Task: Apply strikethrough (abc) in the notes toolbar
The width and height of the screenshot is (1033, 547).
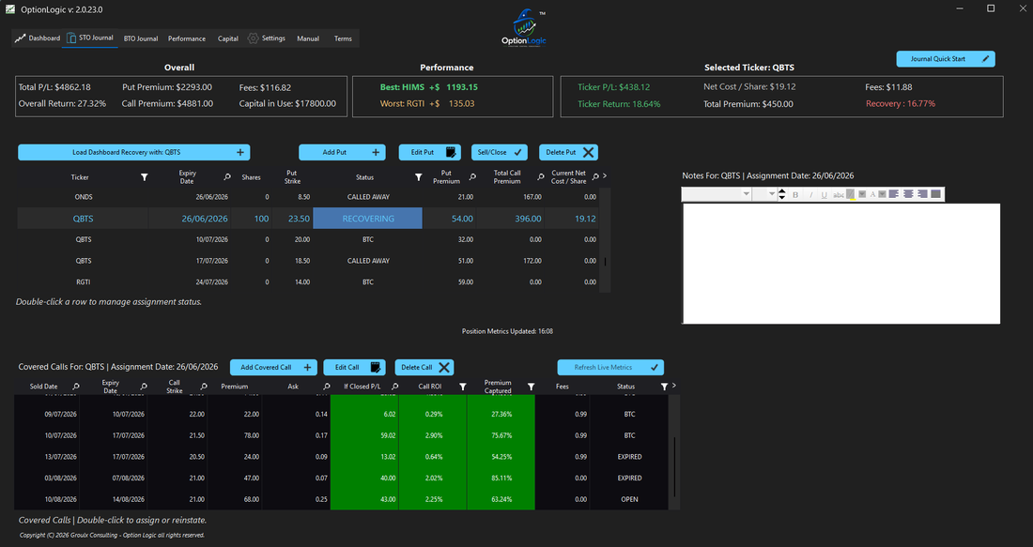Action: 838,194
